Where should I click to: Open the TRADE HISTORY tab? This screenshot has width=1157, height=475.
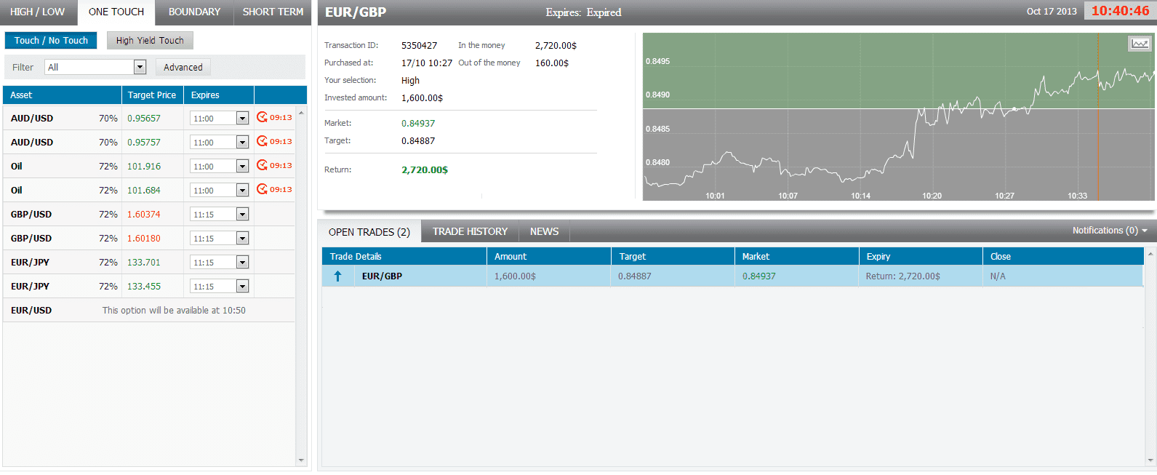[470, 231]
